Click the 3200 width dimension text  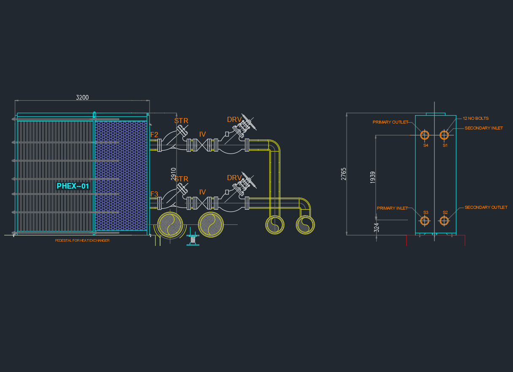[82, 97]
